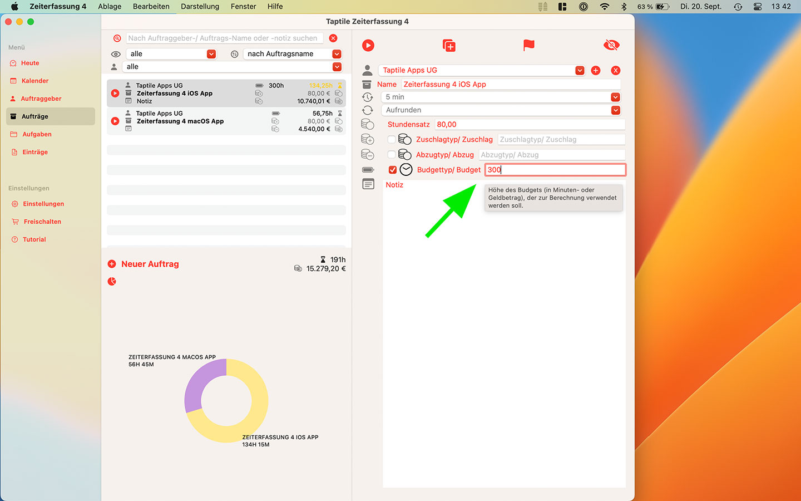Click the sort order icon
801x501 pixels.
234,54
